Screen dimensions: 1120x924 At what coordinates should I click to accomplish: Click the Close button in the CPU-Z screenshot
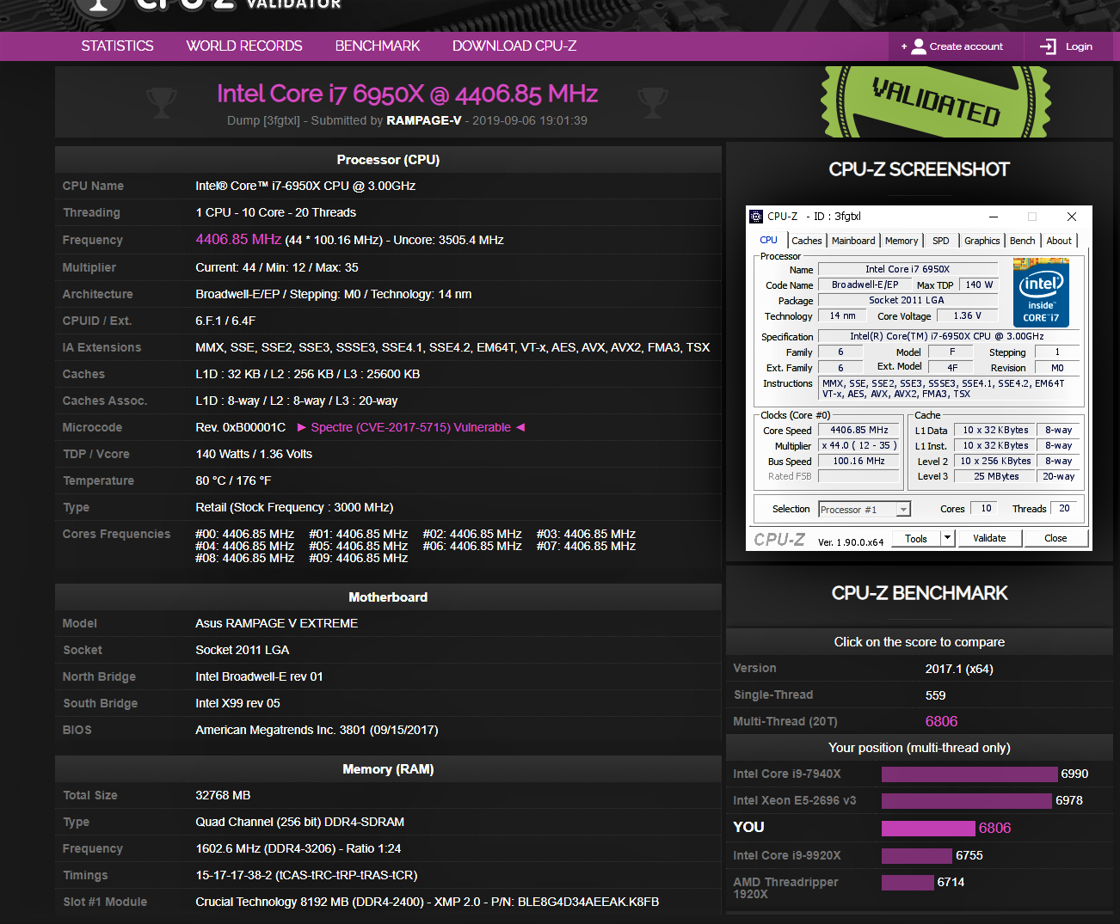(1055, 539)
